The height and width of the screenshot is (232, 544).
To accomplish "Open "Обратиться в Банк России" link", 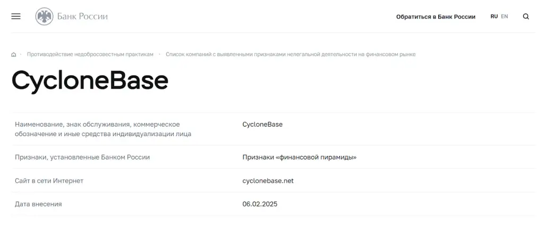I will (436, 16).
